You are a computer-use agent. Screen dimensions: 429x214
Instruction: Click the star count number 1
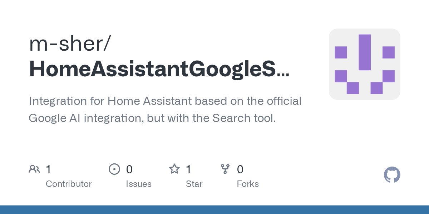pyautogui.click(x=188, y=169)
